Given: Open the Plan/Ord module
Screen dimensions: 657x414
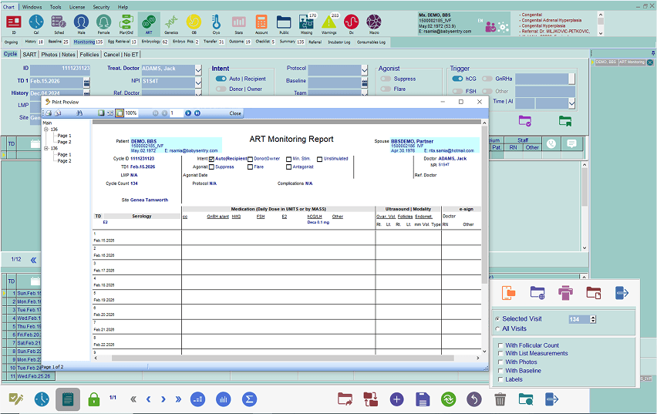Looking at the screenshot, I should [126, 25].
